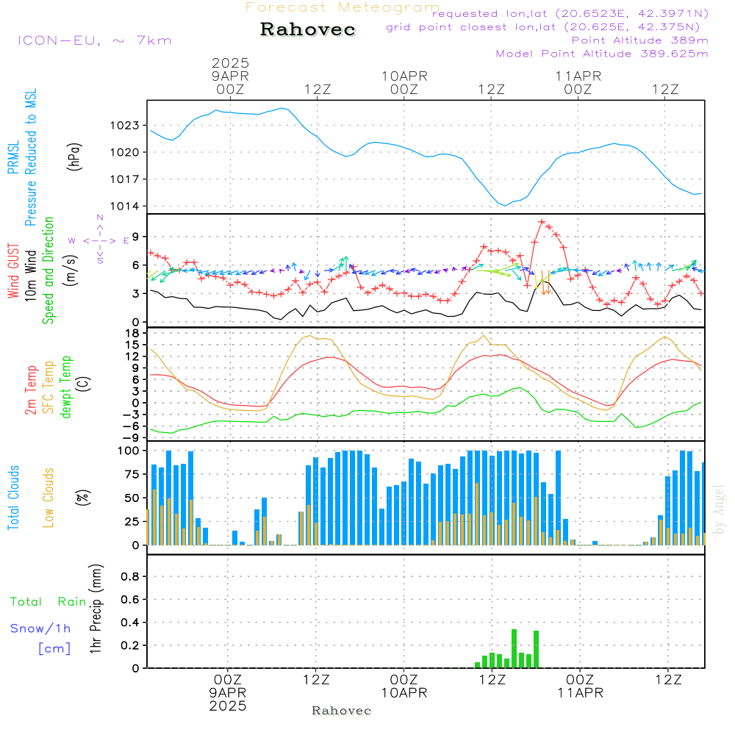Click the 'Model Point Altitude 389.625m' text
This screenshot has height=735, width=735.
point(602,54)
